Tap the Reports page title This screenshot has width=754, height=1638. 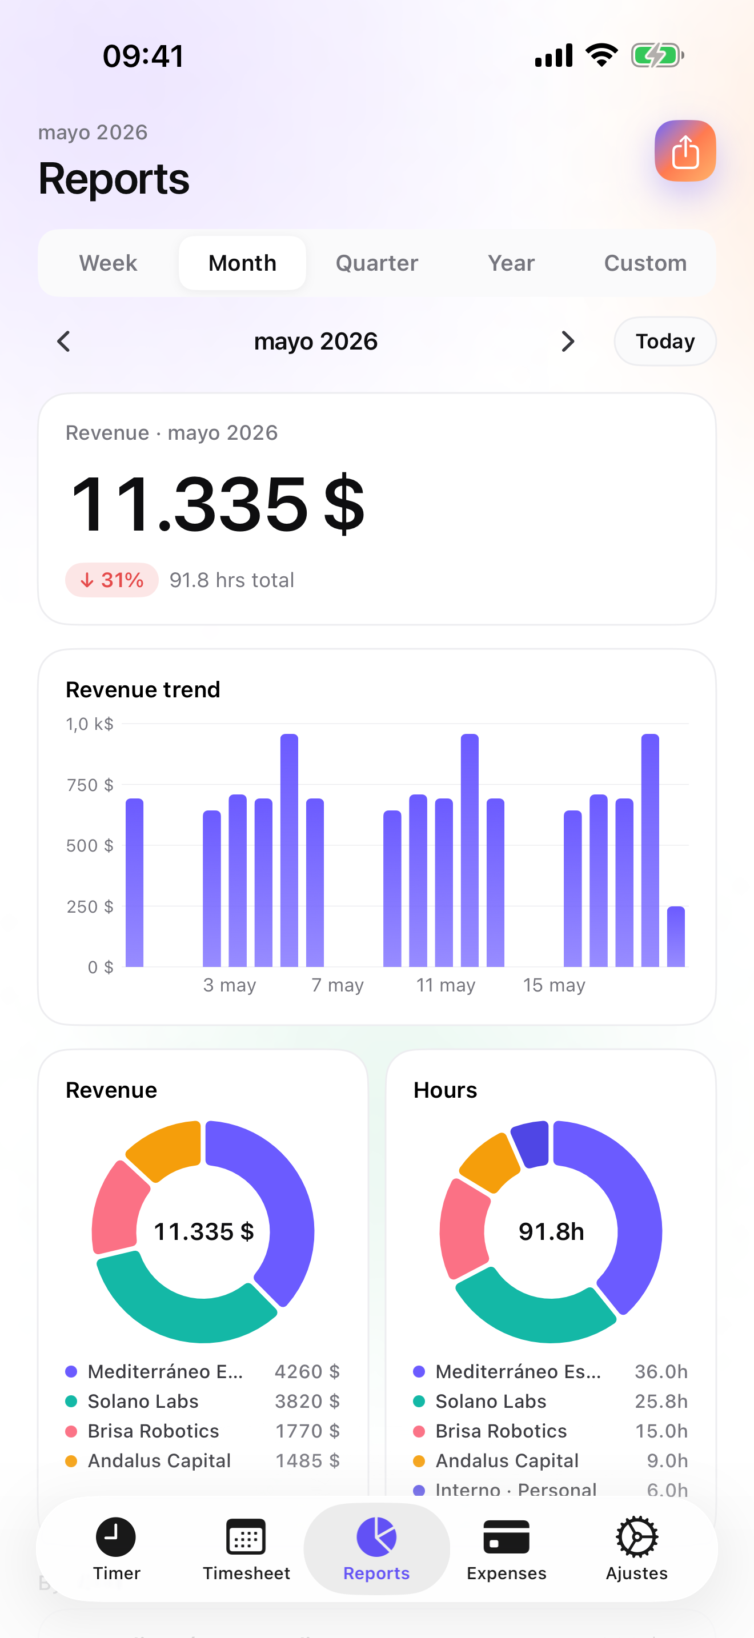click(114, 179)
